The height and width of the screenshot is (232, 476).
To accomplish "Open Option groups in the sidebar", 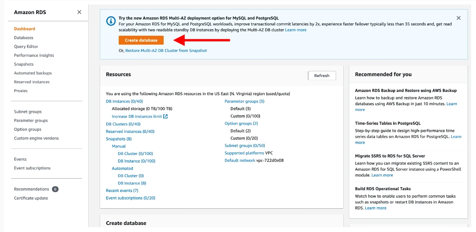I will tap(28, 129).
